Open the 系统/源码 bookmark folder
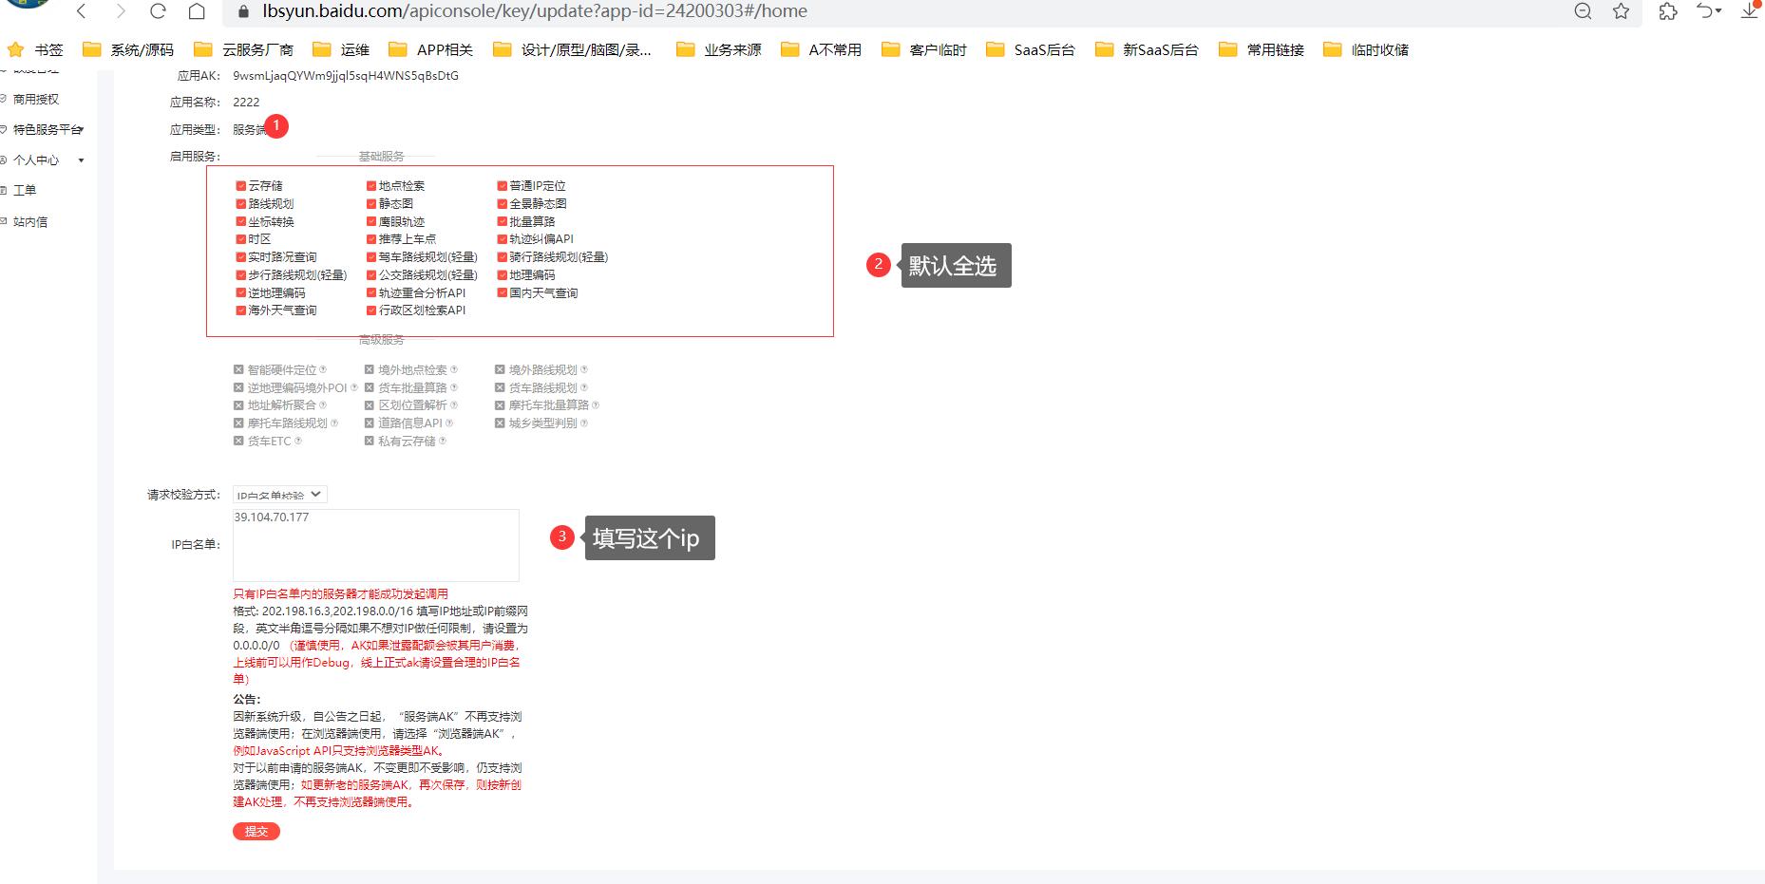The image size is (1765, 884). (x=128, y=49)
